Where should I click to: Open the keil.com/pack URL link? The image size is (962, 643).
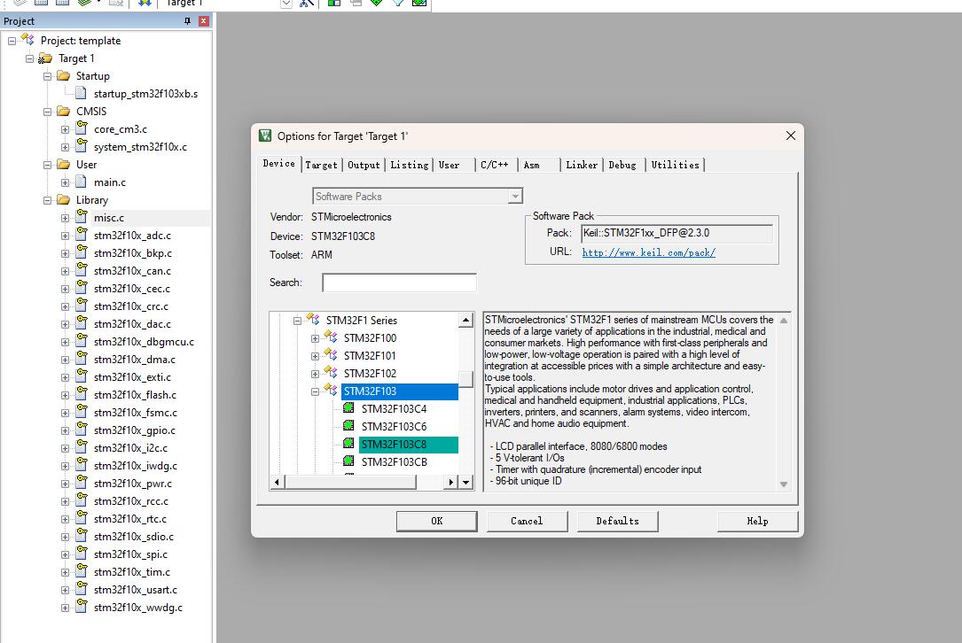pos(648,252)
